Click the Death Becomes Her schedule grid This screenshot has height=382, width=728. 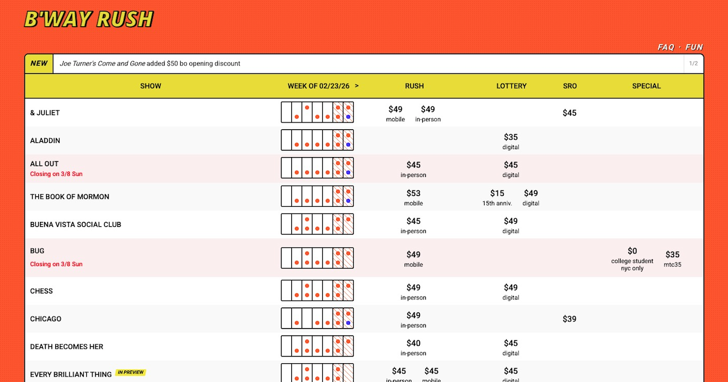click(x=317, y=346)
